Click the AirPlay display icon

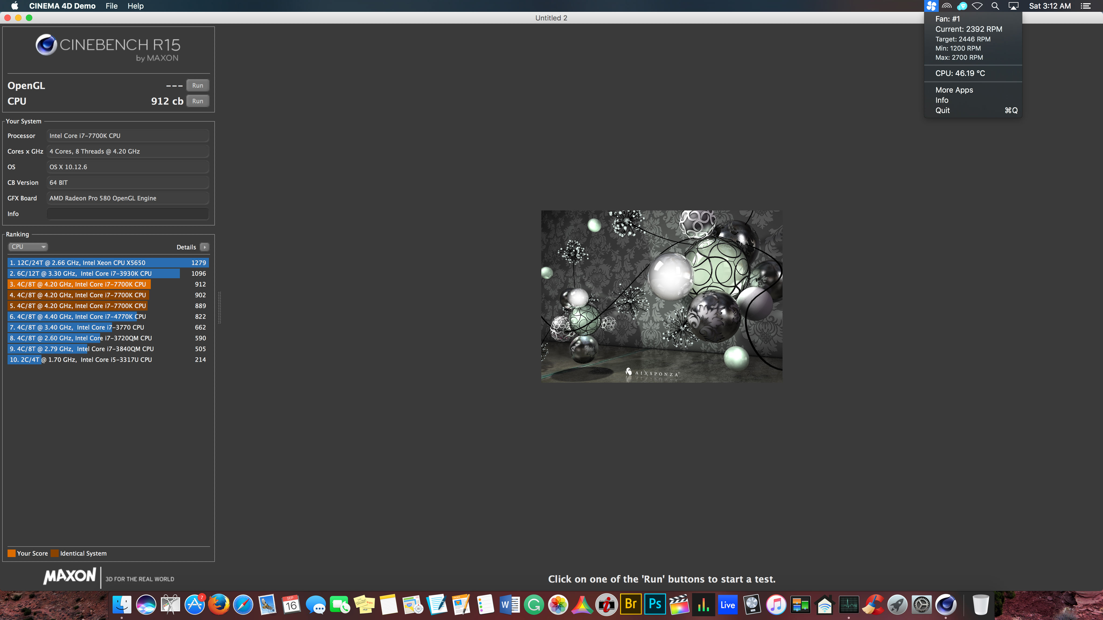pyautogui.click(x=1013, y=6)
